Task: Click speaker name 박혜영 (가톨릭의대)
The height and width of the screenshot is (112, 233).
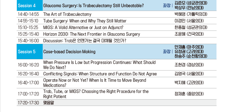Action: (191, 14)
